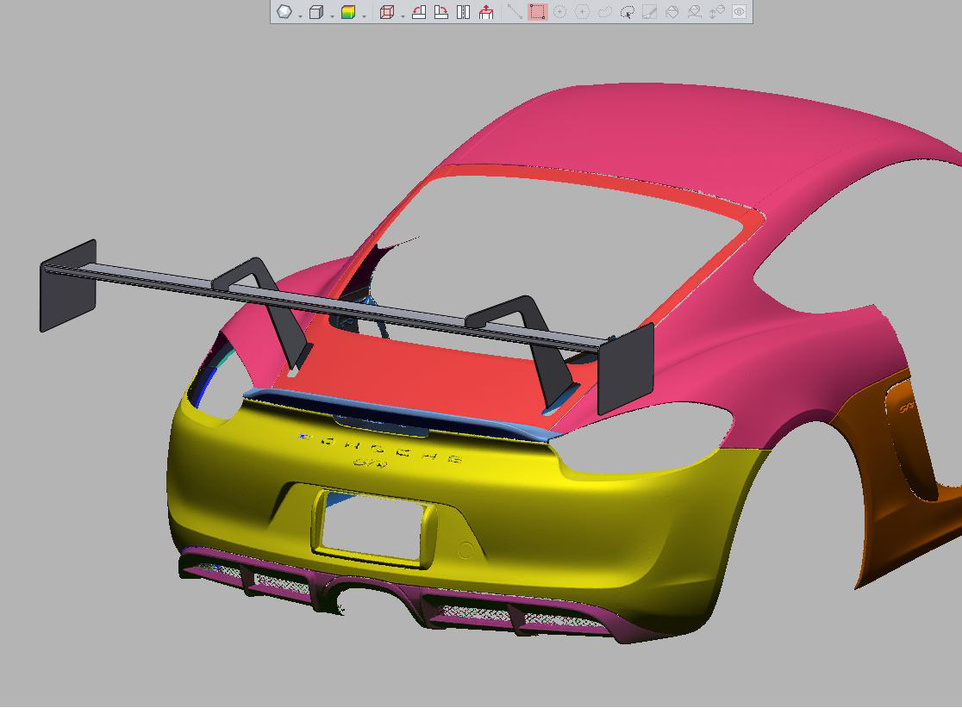
Task: Click the rainbow color cube icon
Action: 348,12
